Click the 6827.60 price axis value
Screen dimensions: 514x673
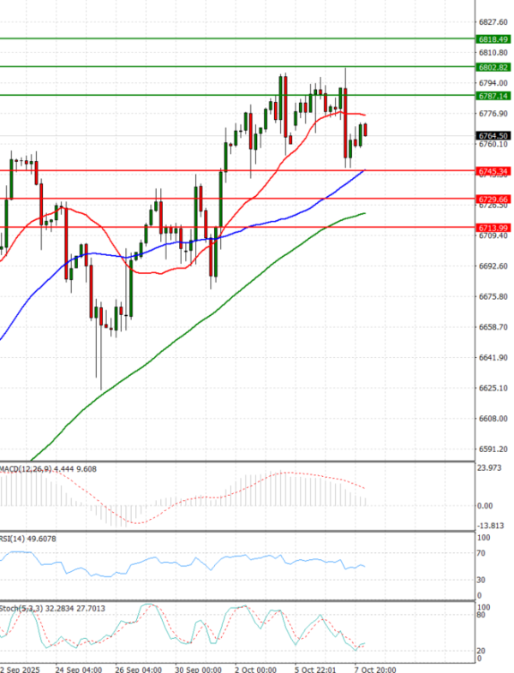[493, 21]
